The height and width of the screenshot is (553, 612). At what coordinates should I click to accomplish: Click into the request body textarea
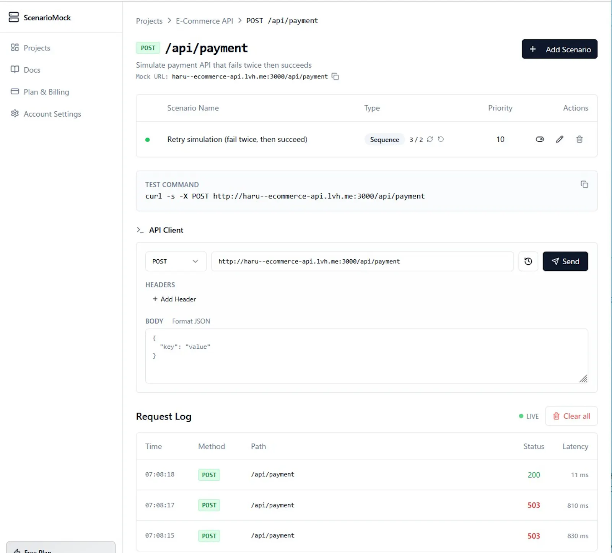pyautogui.click(x=366, y=356)
